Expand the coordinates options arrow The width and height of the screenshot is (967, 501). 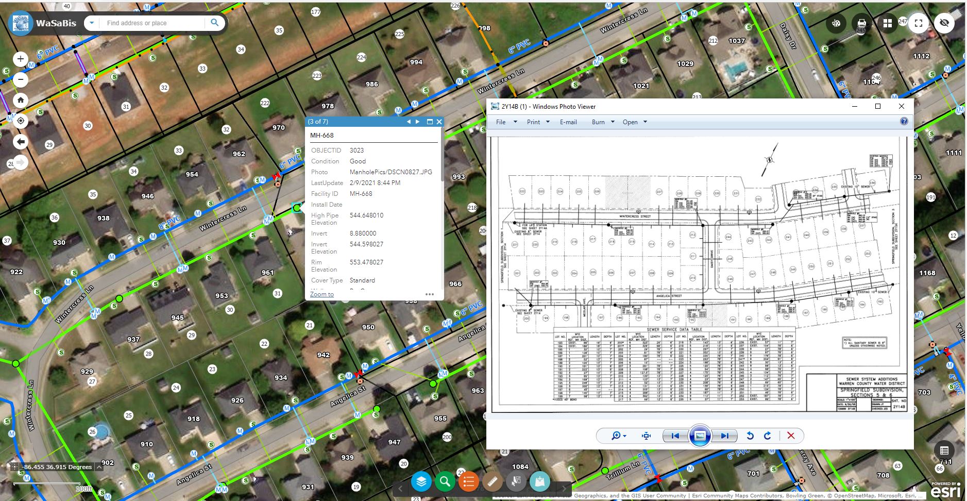pyautogui.click(x=99, y=467)
